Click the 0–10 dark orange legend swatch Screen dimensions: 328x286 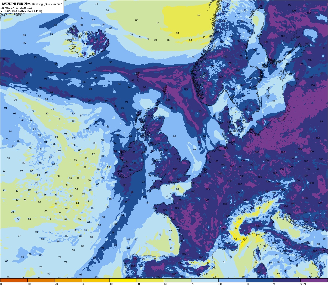(x=14, y=280)
